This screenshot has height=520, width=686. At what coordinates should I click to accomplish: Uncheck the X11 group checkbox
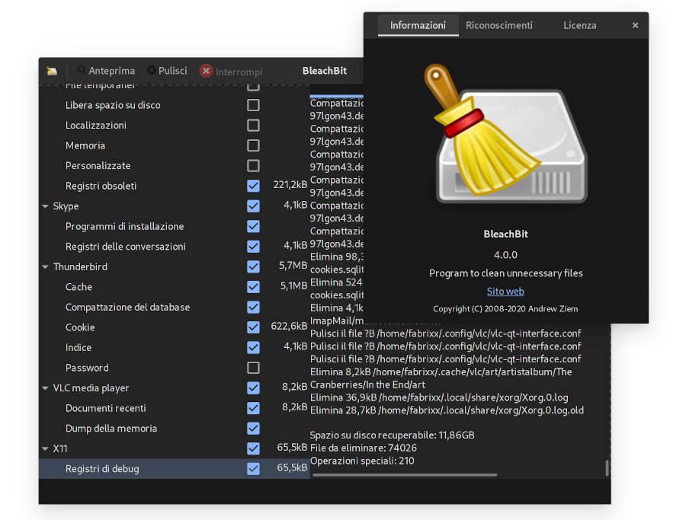click(x=253, y=448)
